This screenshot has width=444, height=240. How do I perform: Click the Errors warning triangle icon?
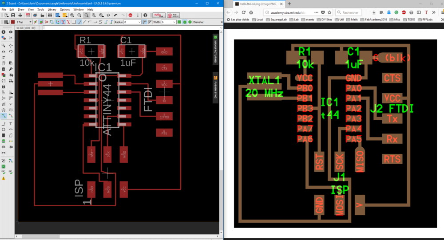point(4,178)
